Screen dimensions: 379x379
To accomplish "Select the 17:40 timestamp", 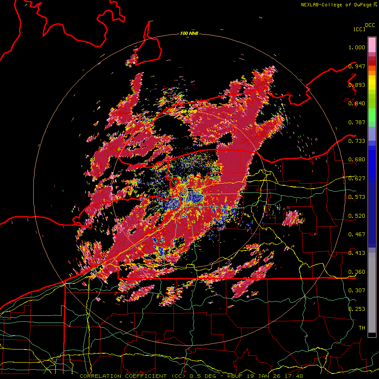I will (x=294, y=376).
